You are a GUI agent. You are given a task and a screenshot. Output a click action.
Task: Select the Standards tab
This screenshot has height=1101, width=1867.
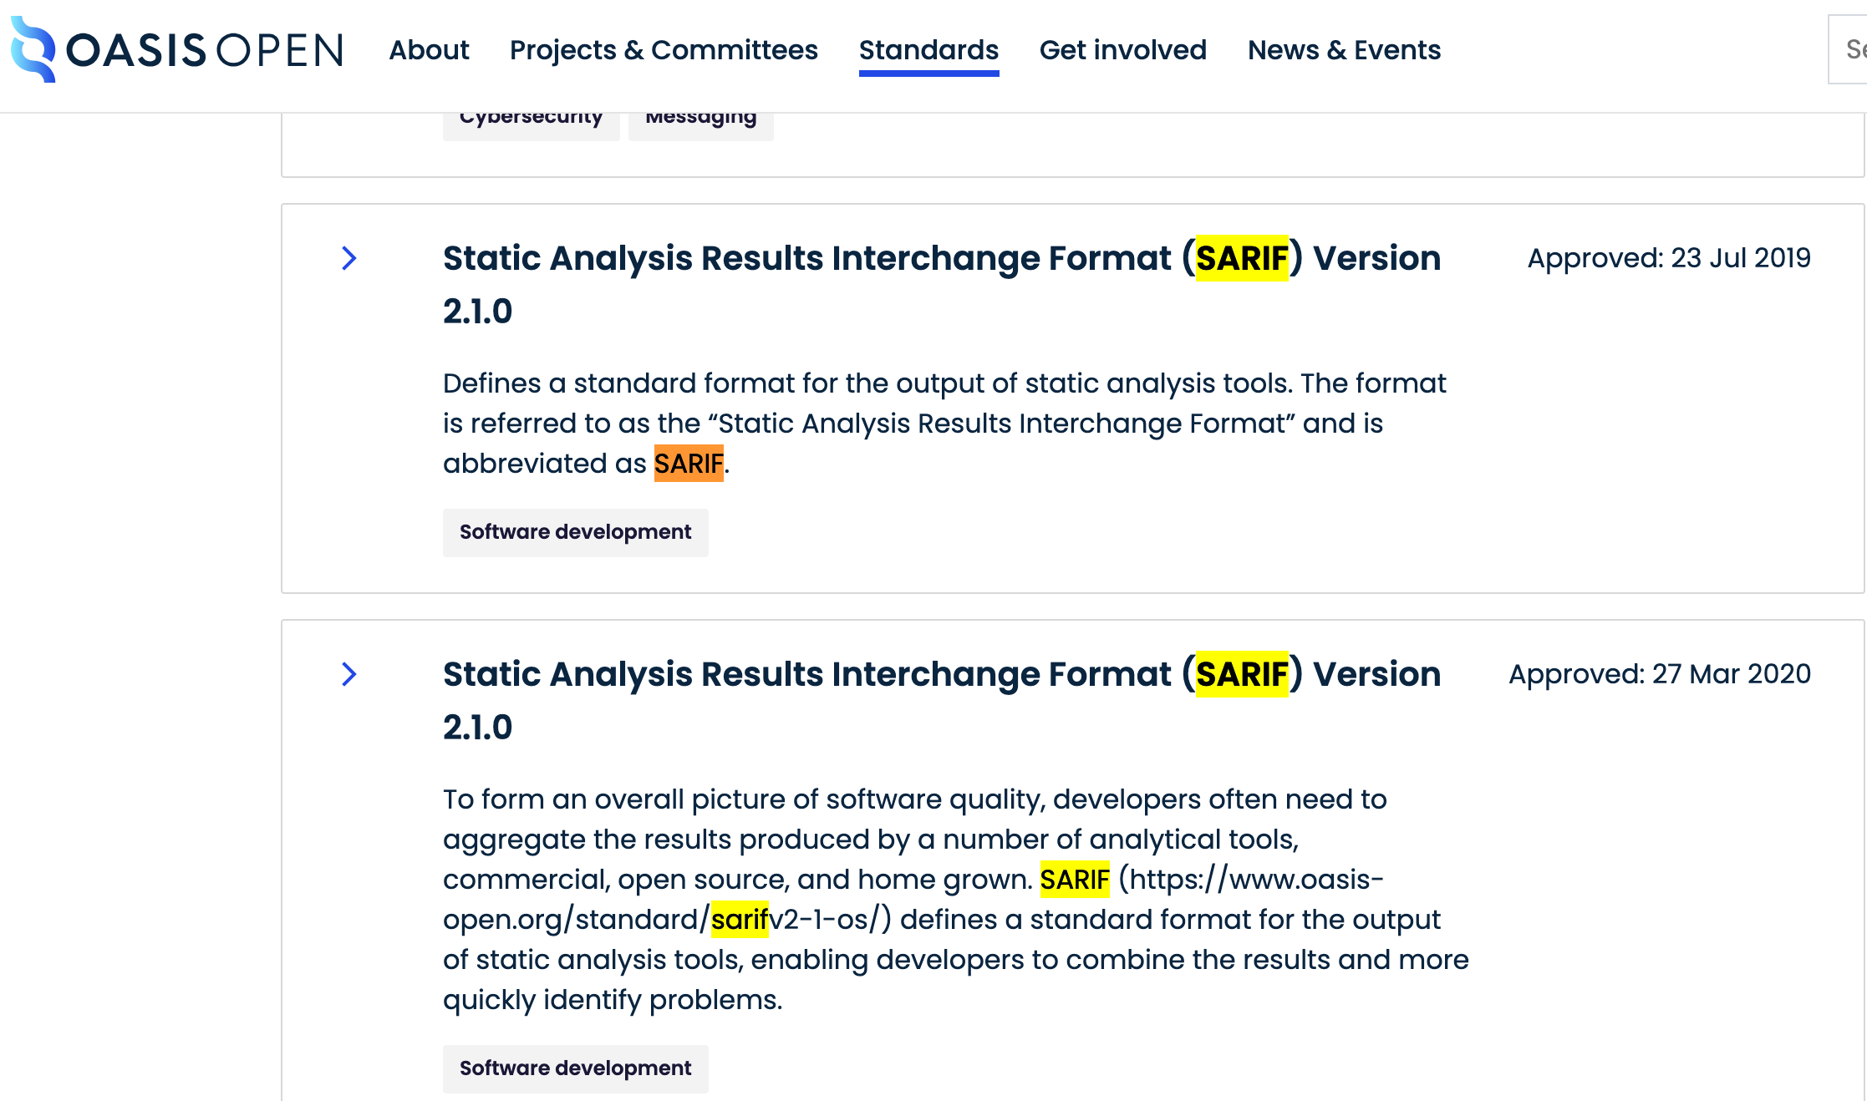[927, 51]
